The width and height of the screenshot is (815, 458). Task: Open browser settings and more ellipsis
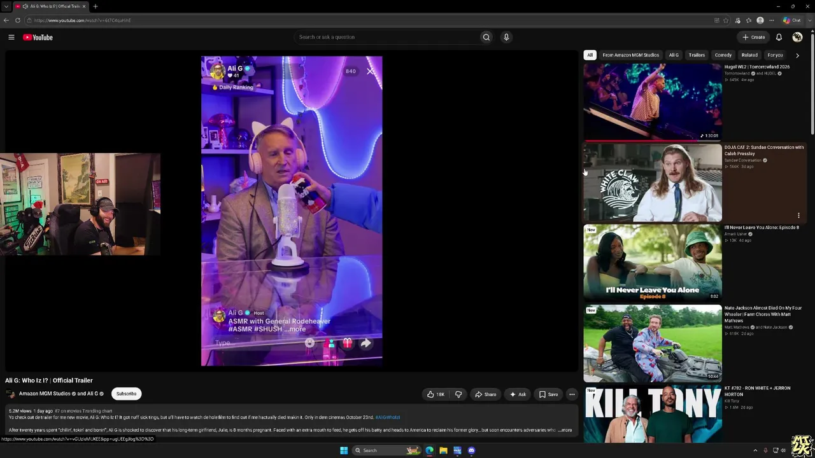coord(771,20)
